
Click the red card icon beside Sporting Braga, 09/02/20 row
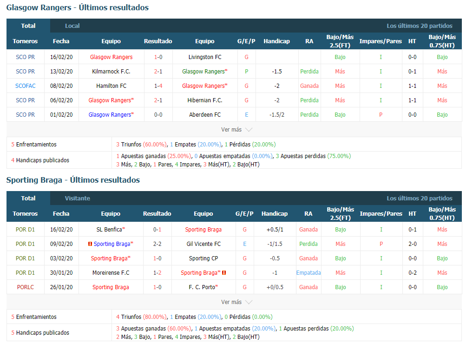pos(90,244)
